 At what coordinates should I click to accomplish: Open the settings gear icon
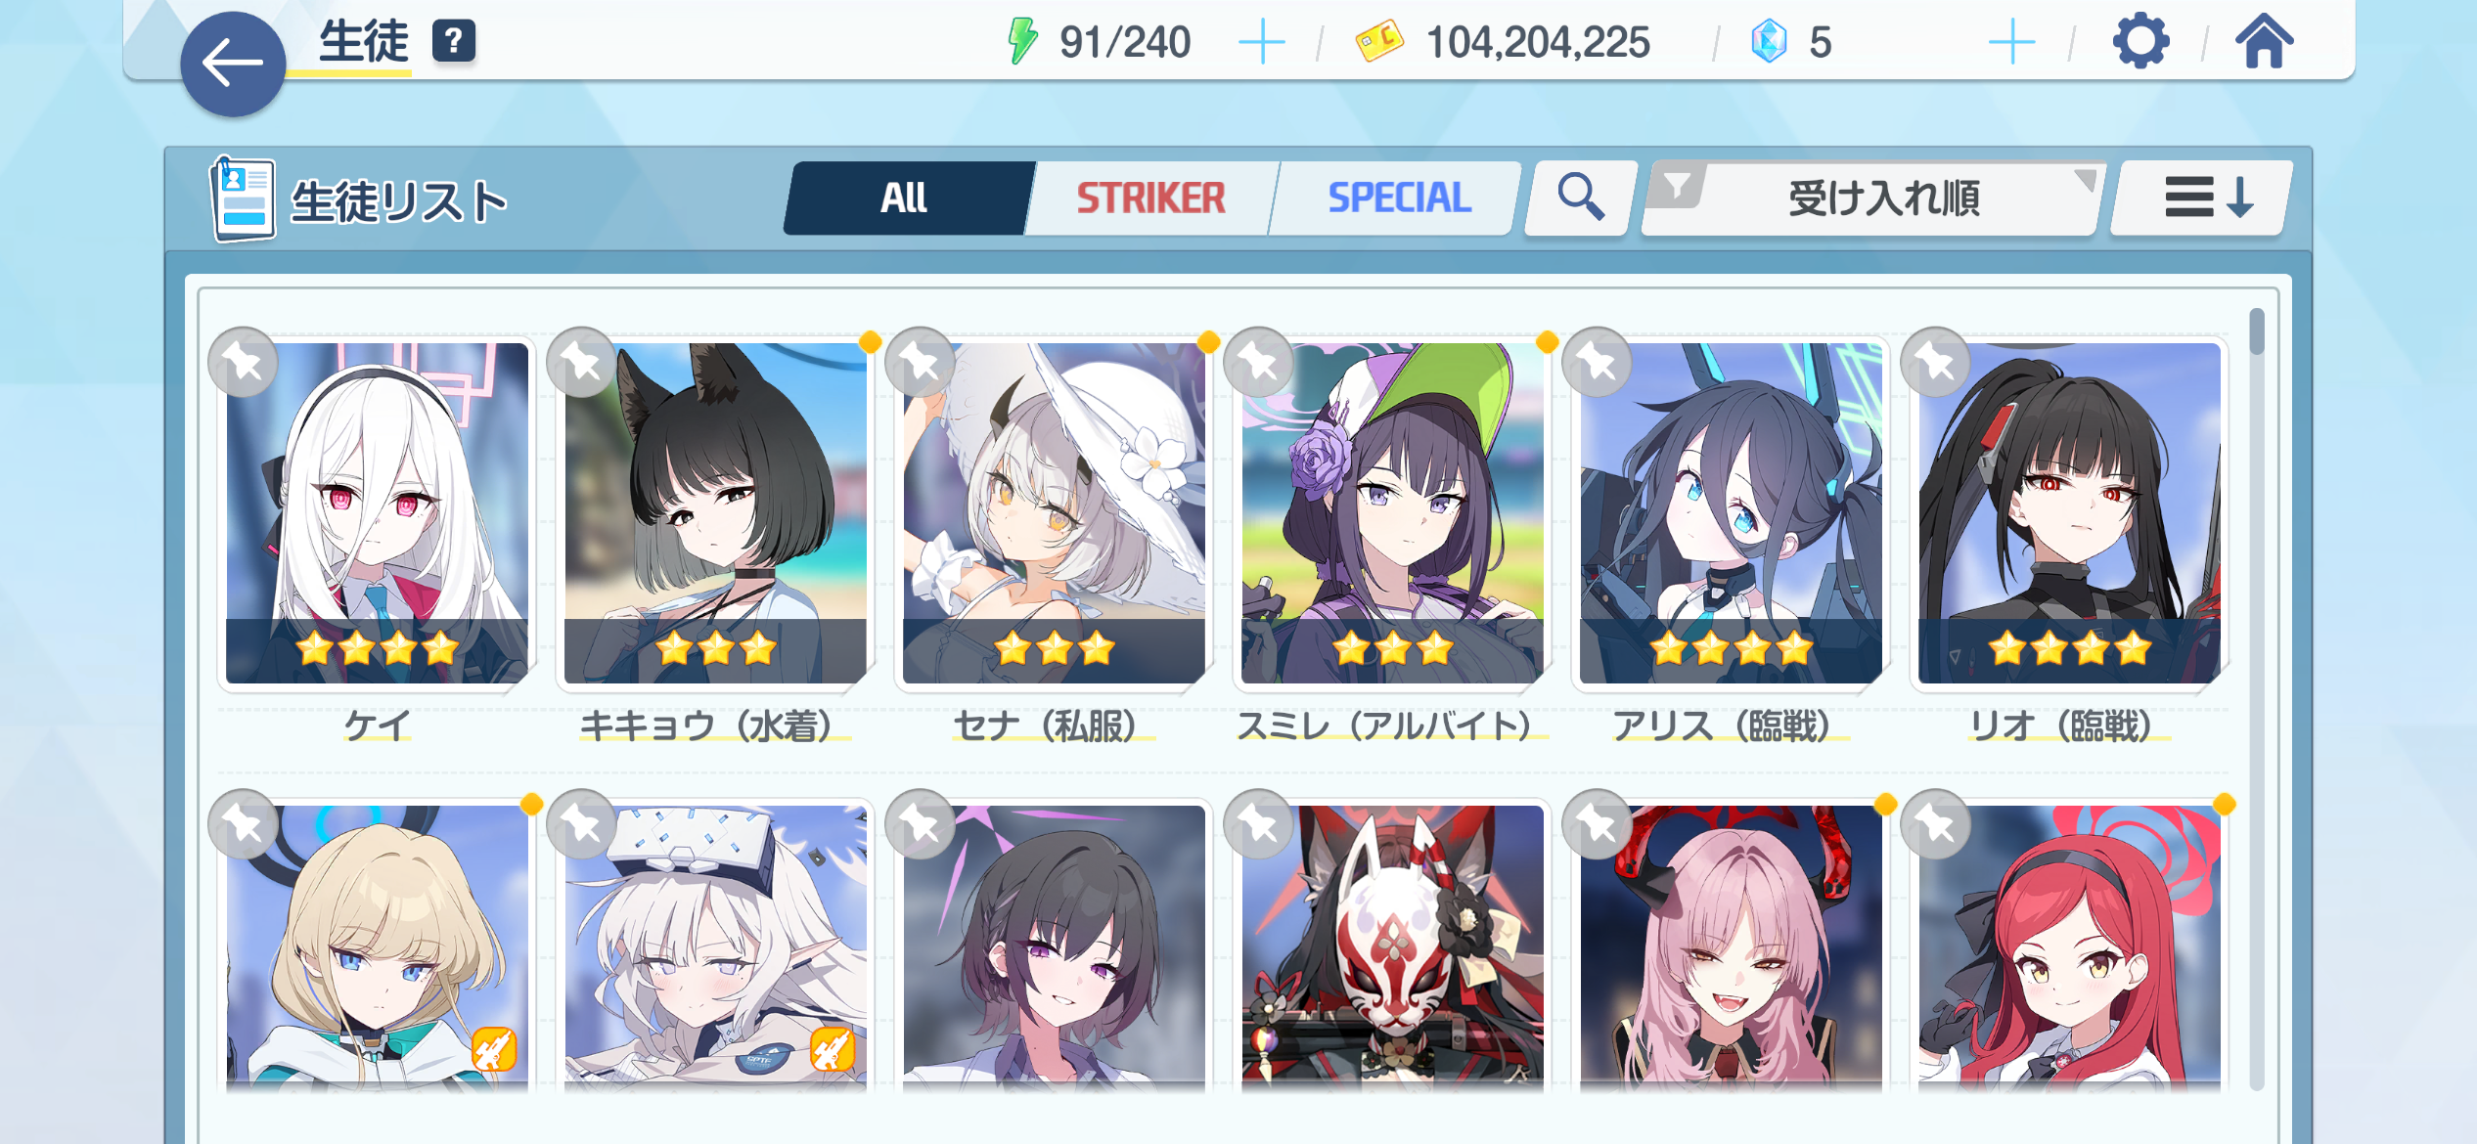2140,41
